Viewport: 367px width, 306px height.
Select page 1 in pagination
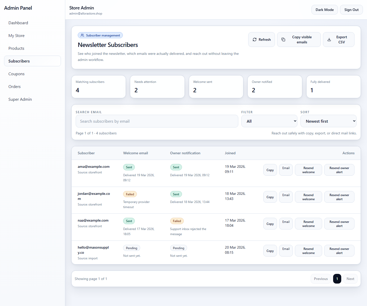click(337, 278)
